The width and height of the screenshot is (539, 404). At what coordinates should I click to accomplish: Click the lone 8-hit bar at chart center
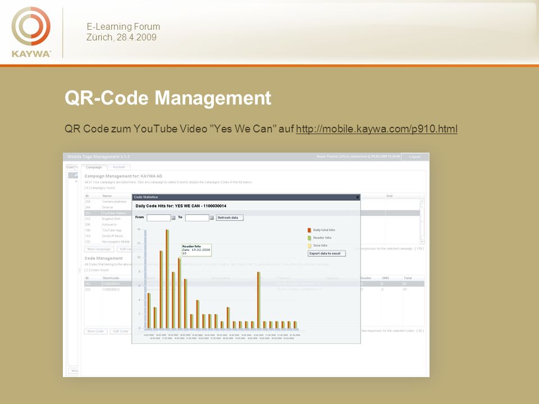pyautogui.click(x=259, y=300)
